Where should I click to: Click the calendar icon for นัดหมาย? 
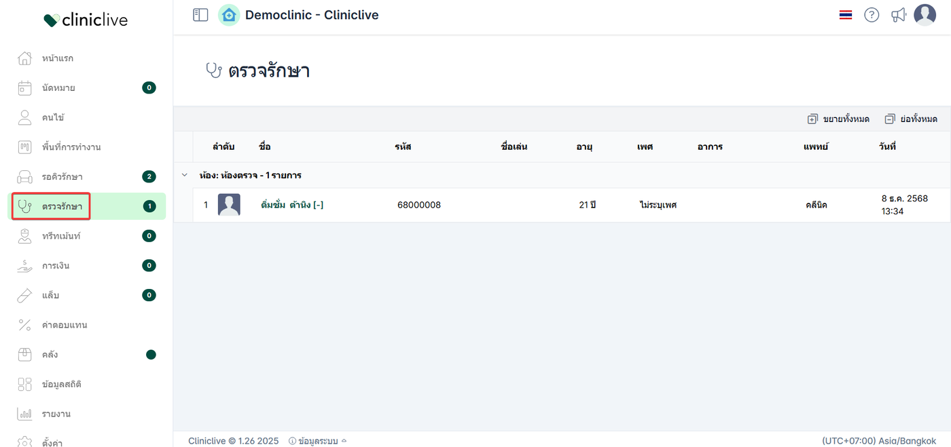[24, 88]
